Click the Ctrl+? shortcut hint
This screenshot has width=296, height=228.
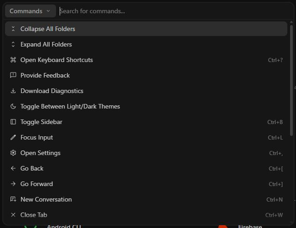tap(276, 60)
